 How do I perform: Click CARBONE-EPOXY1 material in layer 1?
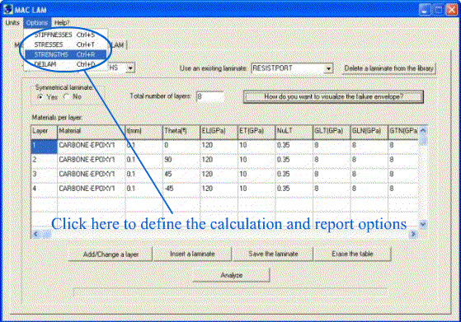tap(92, 147)
